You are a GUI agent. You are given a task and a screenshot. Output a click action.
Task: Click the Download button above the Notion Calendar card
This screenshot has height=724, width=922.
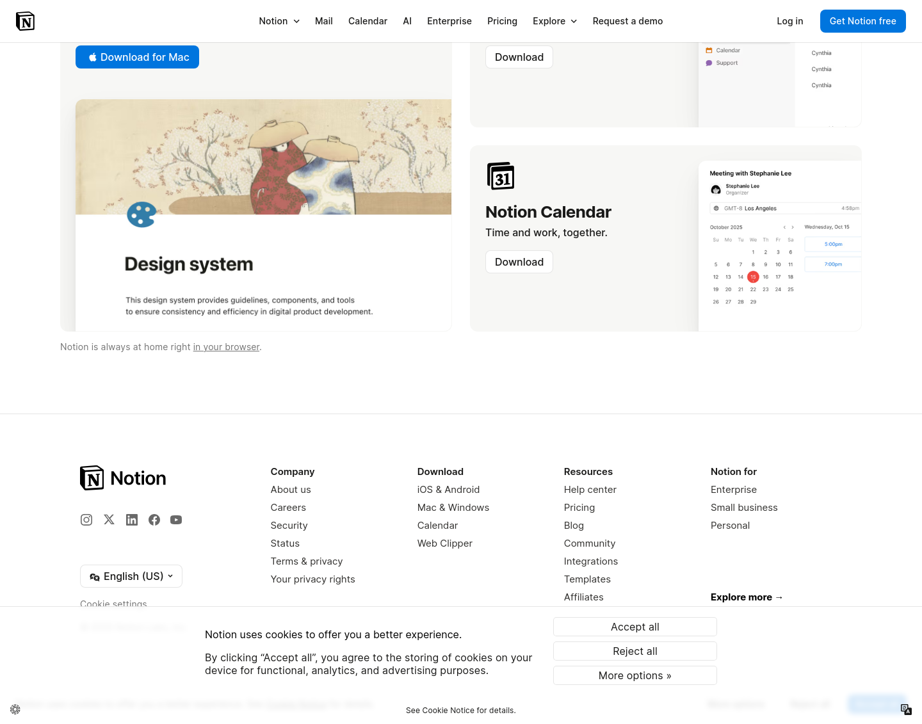(519, 57)
